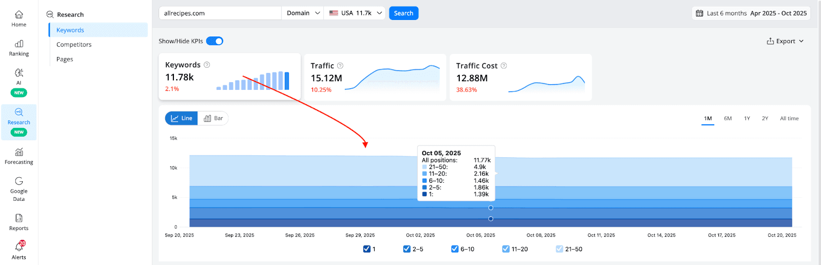Open the Forecasting sidebar icon
The image size is (821, 265).
tap(19, 152)
